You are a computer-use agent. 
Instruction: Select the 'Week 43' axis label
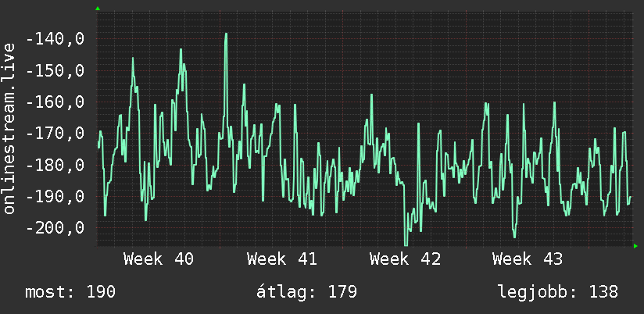[x=528, y=259]
